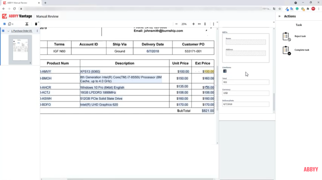Click the Manual Review heading

coord(47,16)
